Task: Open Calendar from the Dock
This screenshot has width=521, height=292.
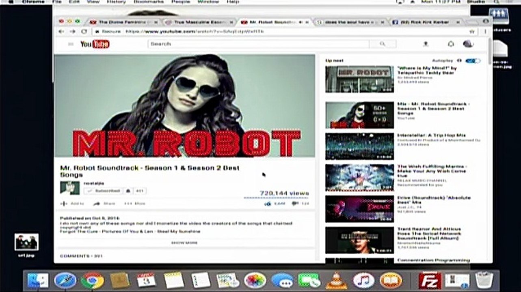Action: click(x=147, y=280)
